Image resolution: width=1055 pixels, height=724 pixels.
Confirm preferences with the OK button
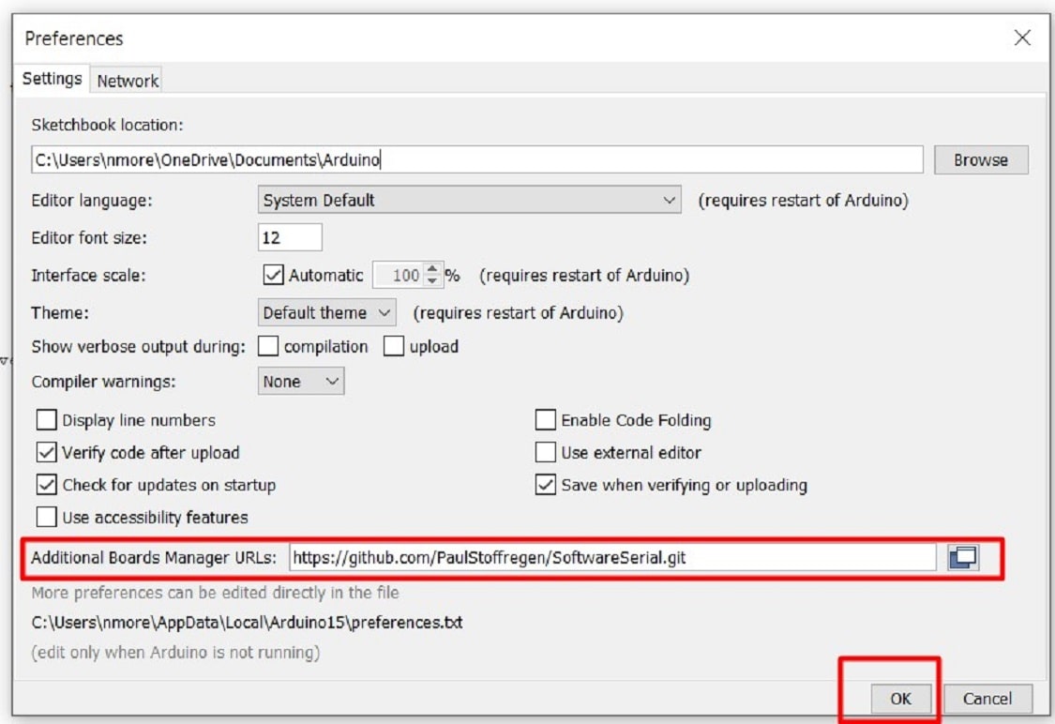coord(900,699)
